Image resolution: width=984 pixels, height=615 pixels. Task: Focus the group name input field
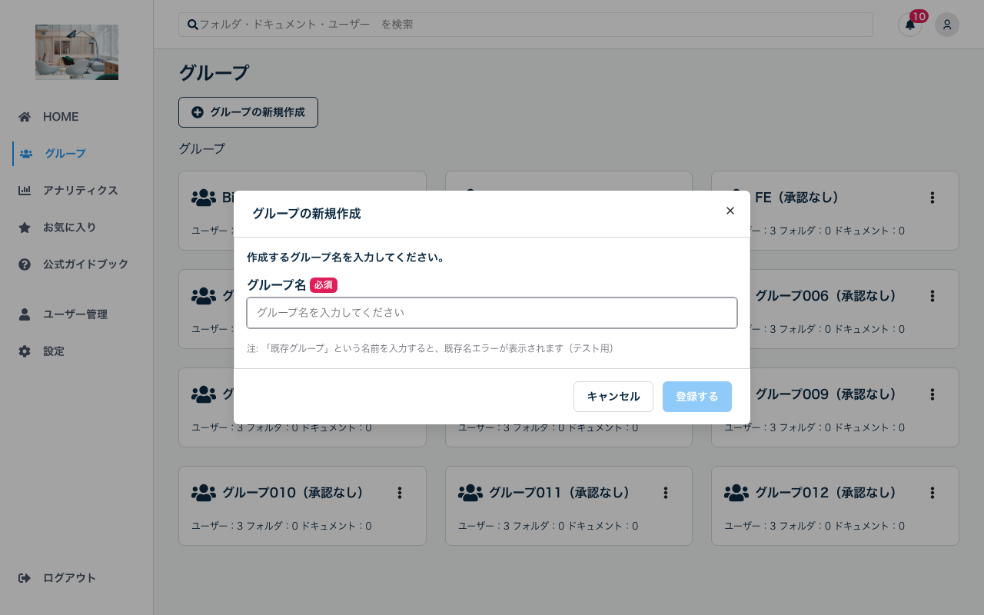point(491,313)
